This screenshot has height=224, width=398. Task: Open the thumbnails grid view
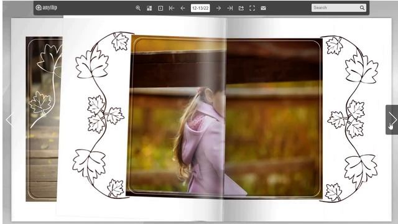tap(149, 8)
